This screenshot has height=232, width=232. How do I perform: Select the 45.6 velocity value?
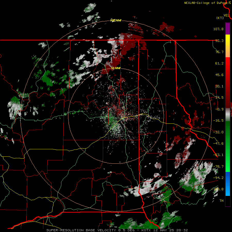coord(219,75)
